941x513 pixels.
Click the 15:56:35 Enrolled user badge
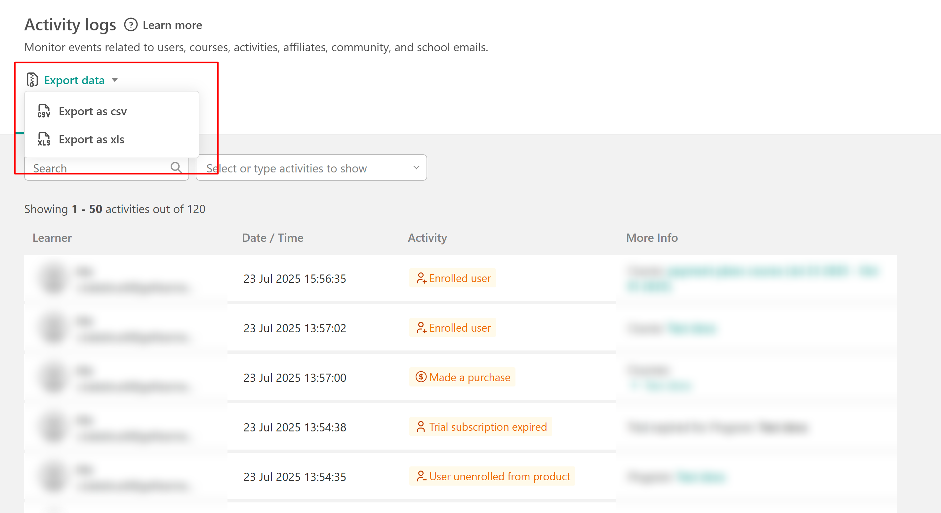tap(452, 278)
